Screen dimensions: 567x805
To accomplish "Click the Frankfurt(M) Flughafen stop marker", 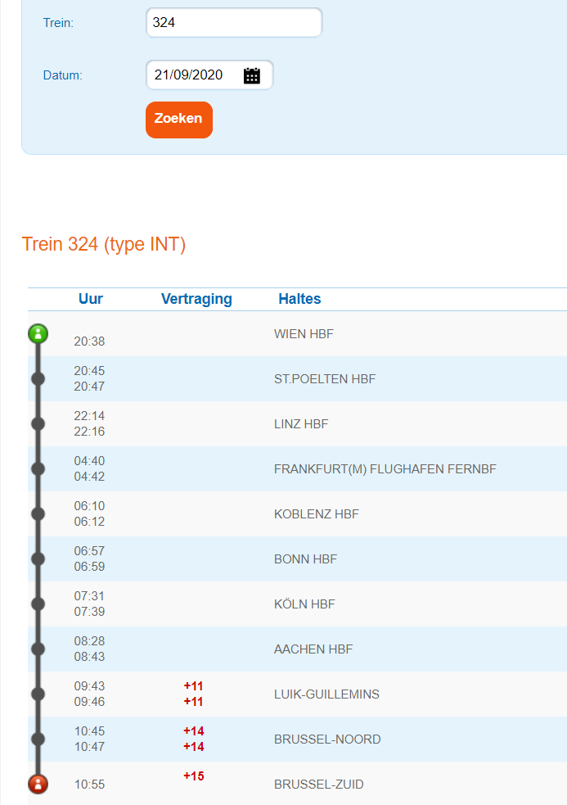I will coord(38,468).
